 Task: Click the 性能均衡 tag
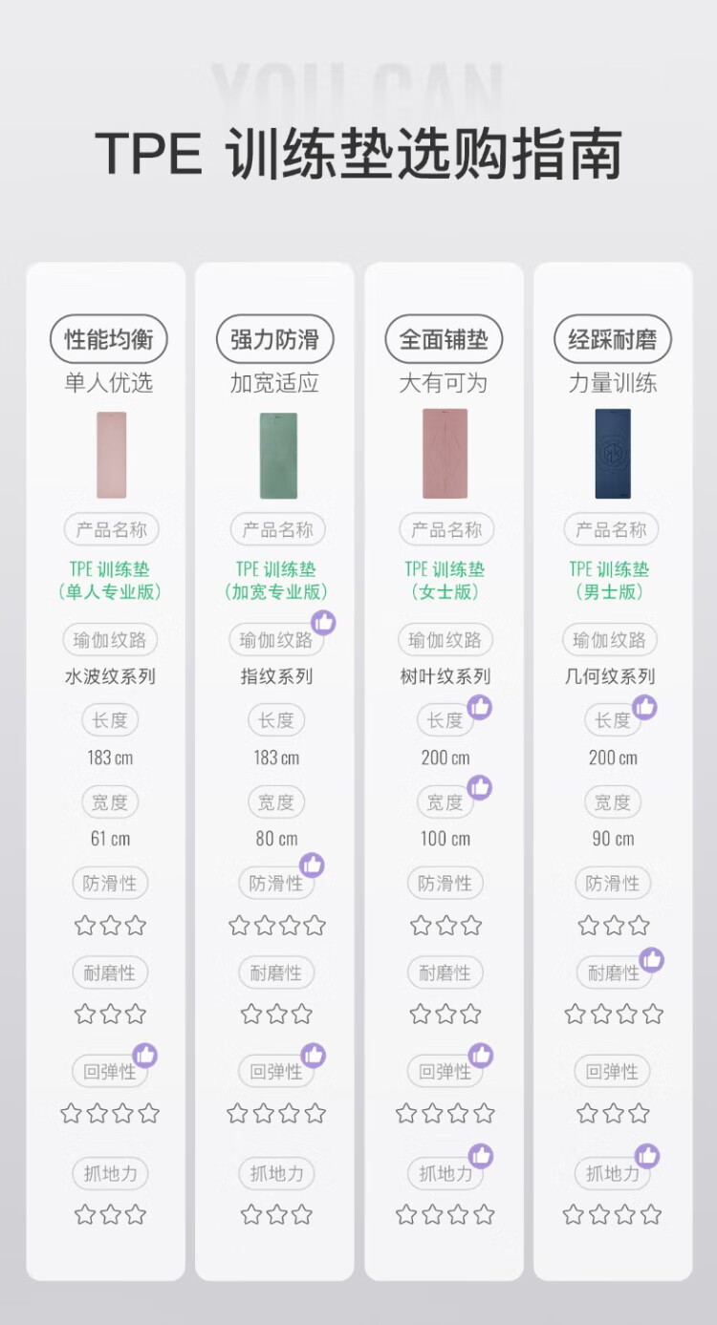click(109, 339)
